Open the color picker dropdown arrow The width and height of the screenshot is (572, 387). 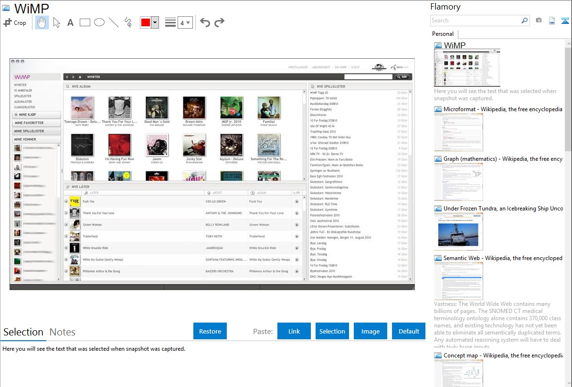[155, 22]
